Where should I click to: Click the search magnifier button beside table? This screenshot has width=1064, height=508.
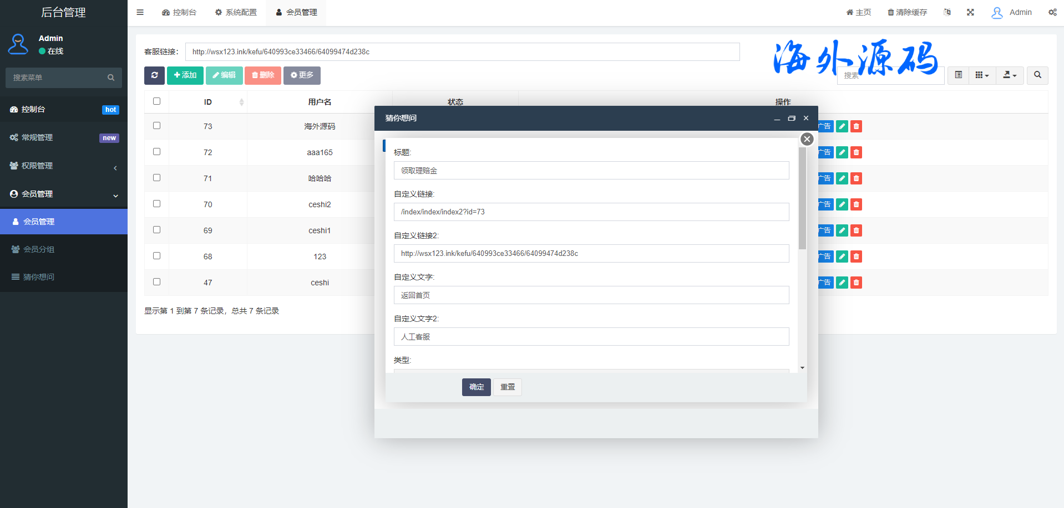[x=1037, y=75]
